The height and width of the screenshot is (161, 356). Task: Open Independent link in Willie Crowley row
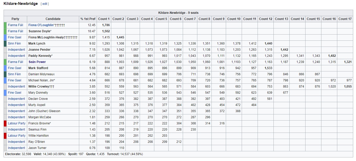click(16, 87)
